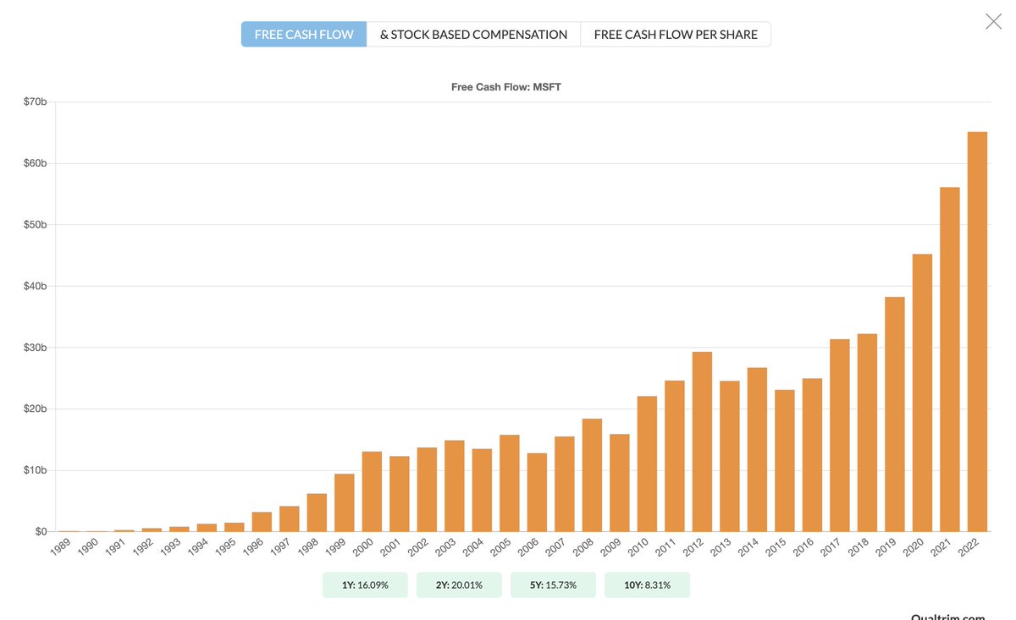Image resolution: width=1016 pixels, height=620 pixels.
Task: Select the 2009 bar in the chart
Action: tap(620, 483)
